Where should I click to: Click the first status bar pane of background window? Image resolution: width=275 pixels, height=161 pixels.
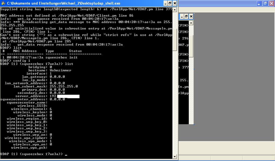point(226,158)
